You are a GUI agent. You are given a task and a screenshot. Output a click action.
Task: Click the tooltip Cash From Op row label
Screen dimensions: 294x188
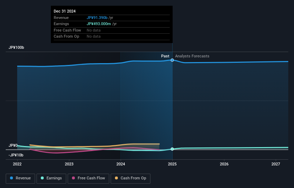pyautogui.click(x=66, y=37)
